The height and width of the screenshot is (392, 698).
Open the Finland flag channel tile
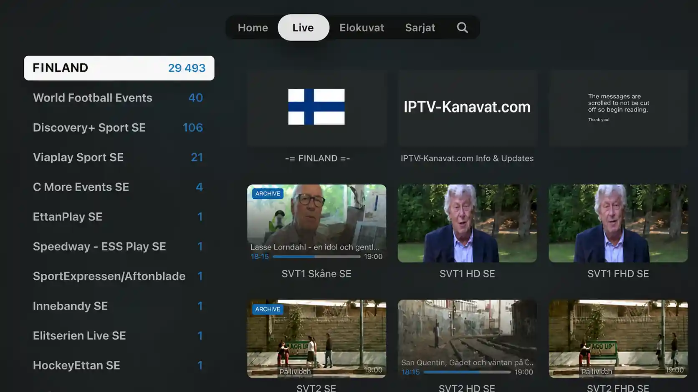pos(316,107)
